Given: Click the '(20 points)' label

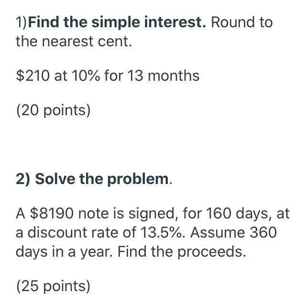Looking at the screenshot, I should 54,110.
